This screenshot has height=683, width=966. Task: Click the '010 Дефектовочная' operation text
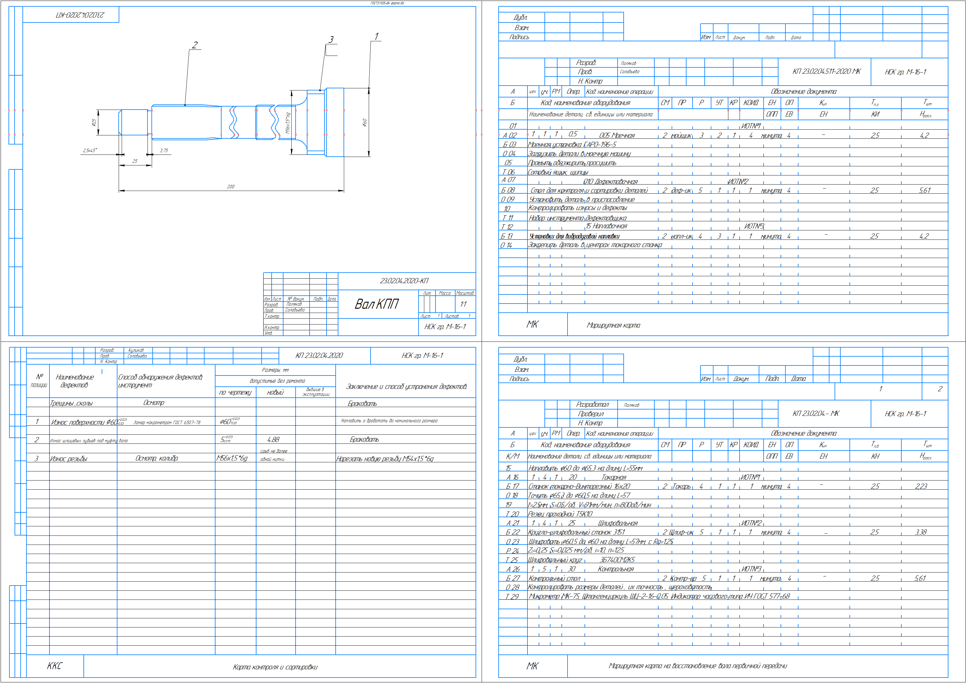coord(610,182)
